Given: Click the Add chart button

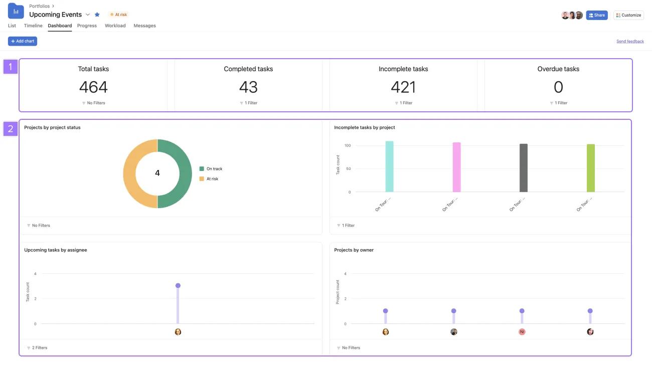Looking at the screenshot, I should click(x=22, y=41).
